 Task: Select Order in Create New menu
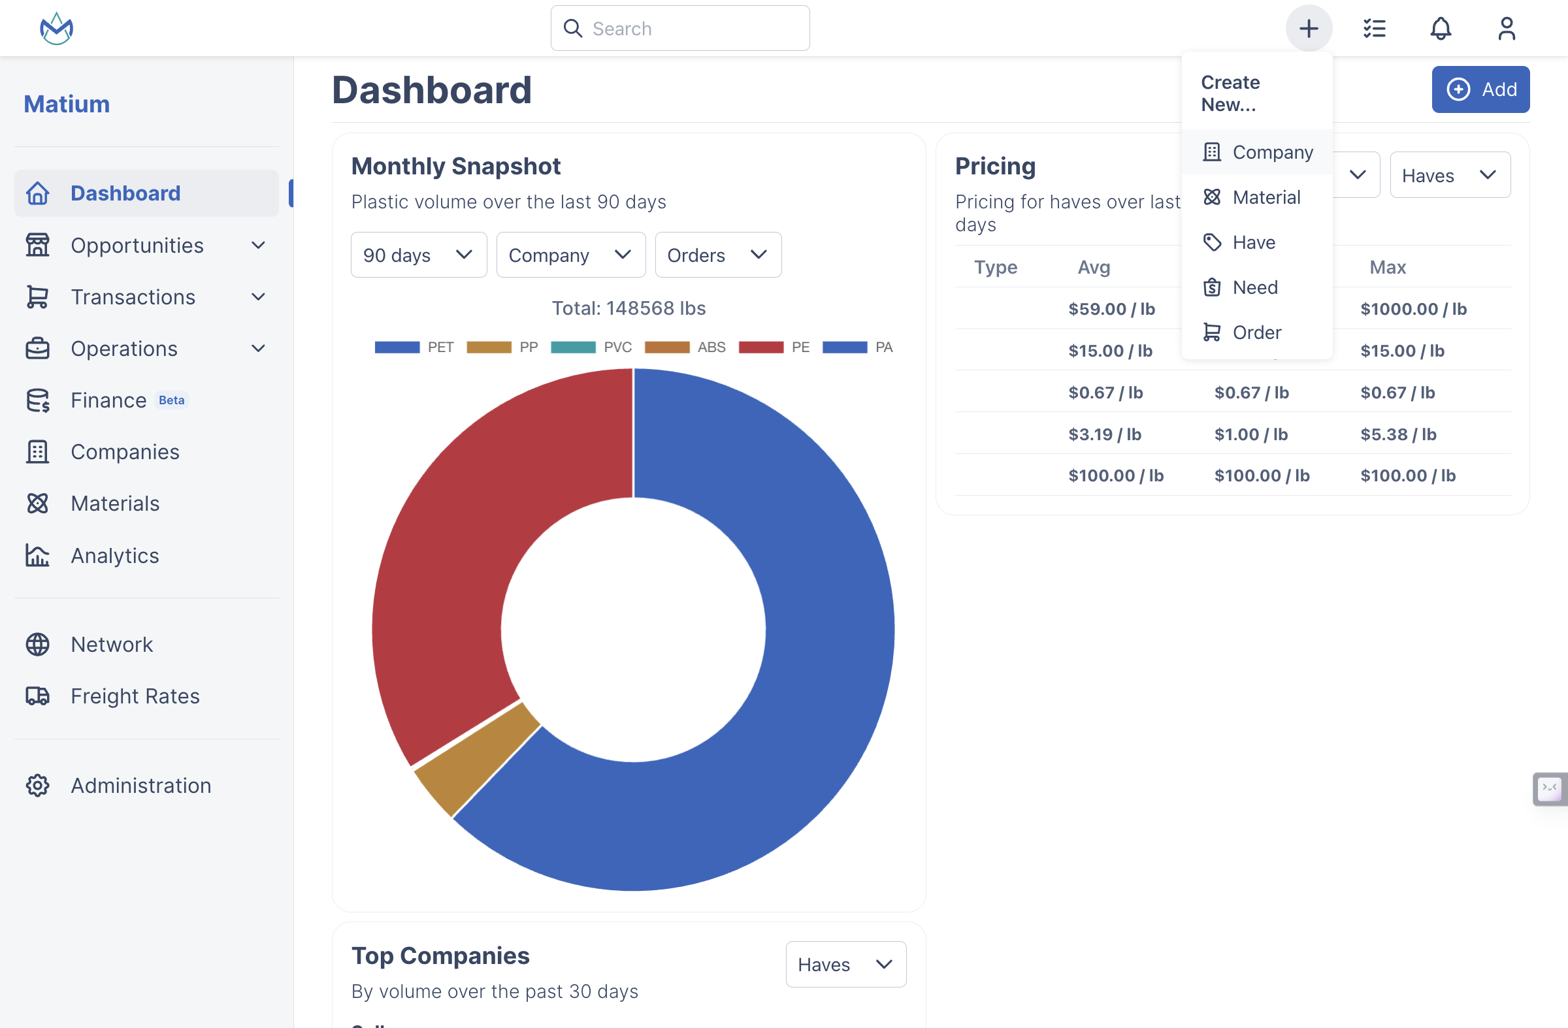pyautogui.click(x=1257, y=332)
